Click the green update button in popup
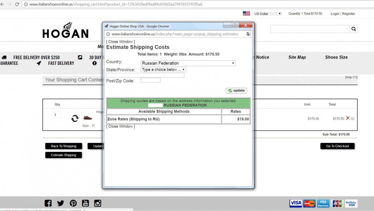The height and width of the screenshot is (211, 374). (x=236, y=91)
